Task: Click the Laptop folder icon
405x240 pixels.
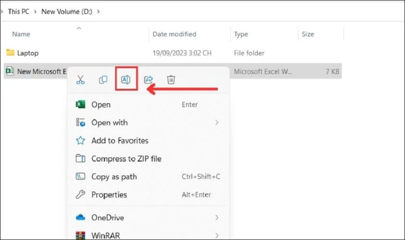Action: tap(10, 52)
